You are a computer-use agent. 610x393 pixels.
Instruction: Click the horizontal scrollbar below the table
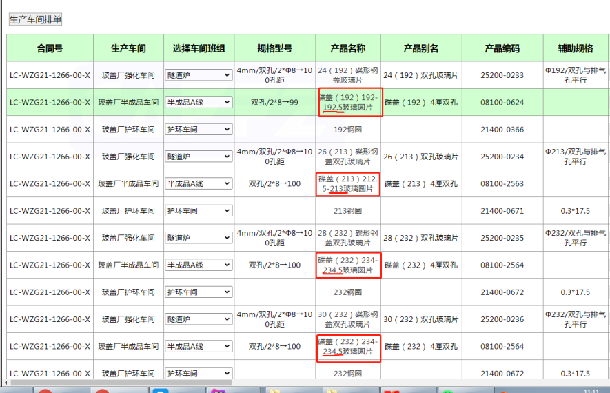tap(207, 381)
